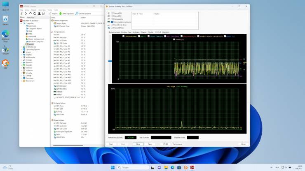Image resolution: width=305 pixels, height=171 pixels.
Task: Click the taskbar search box
Action: pos(133,168)
